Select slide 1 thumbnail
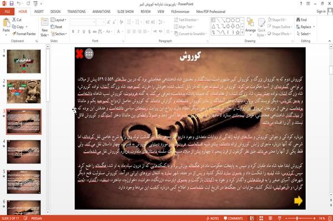This screenshot has width=333, height=221. pos(24,61)
